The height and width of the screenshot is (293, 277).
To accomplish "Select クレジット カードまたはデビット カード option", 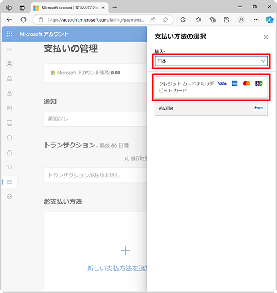I will tap(211, 87).
